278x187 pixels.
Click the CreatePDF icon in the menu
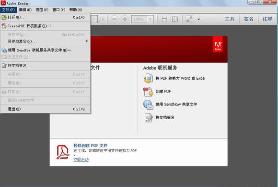[x=4, y=26]
